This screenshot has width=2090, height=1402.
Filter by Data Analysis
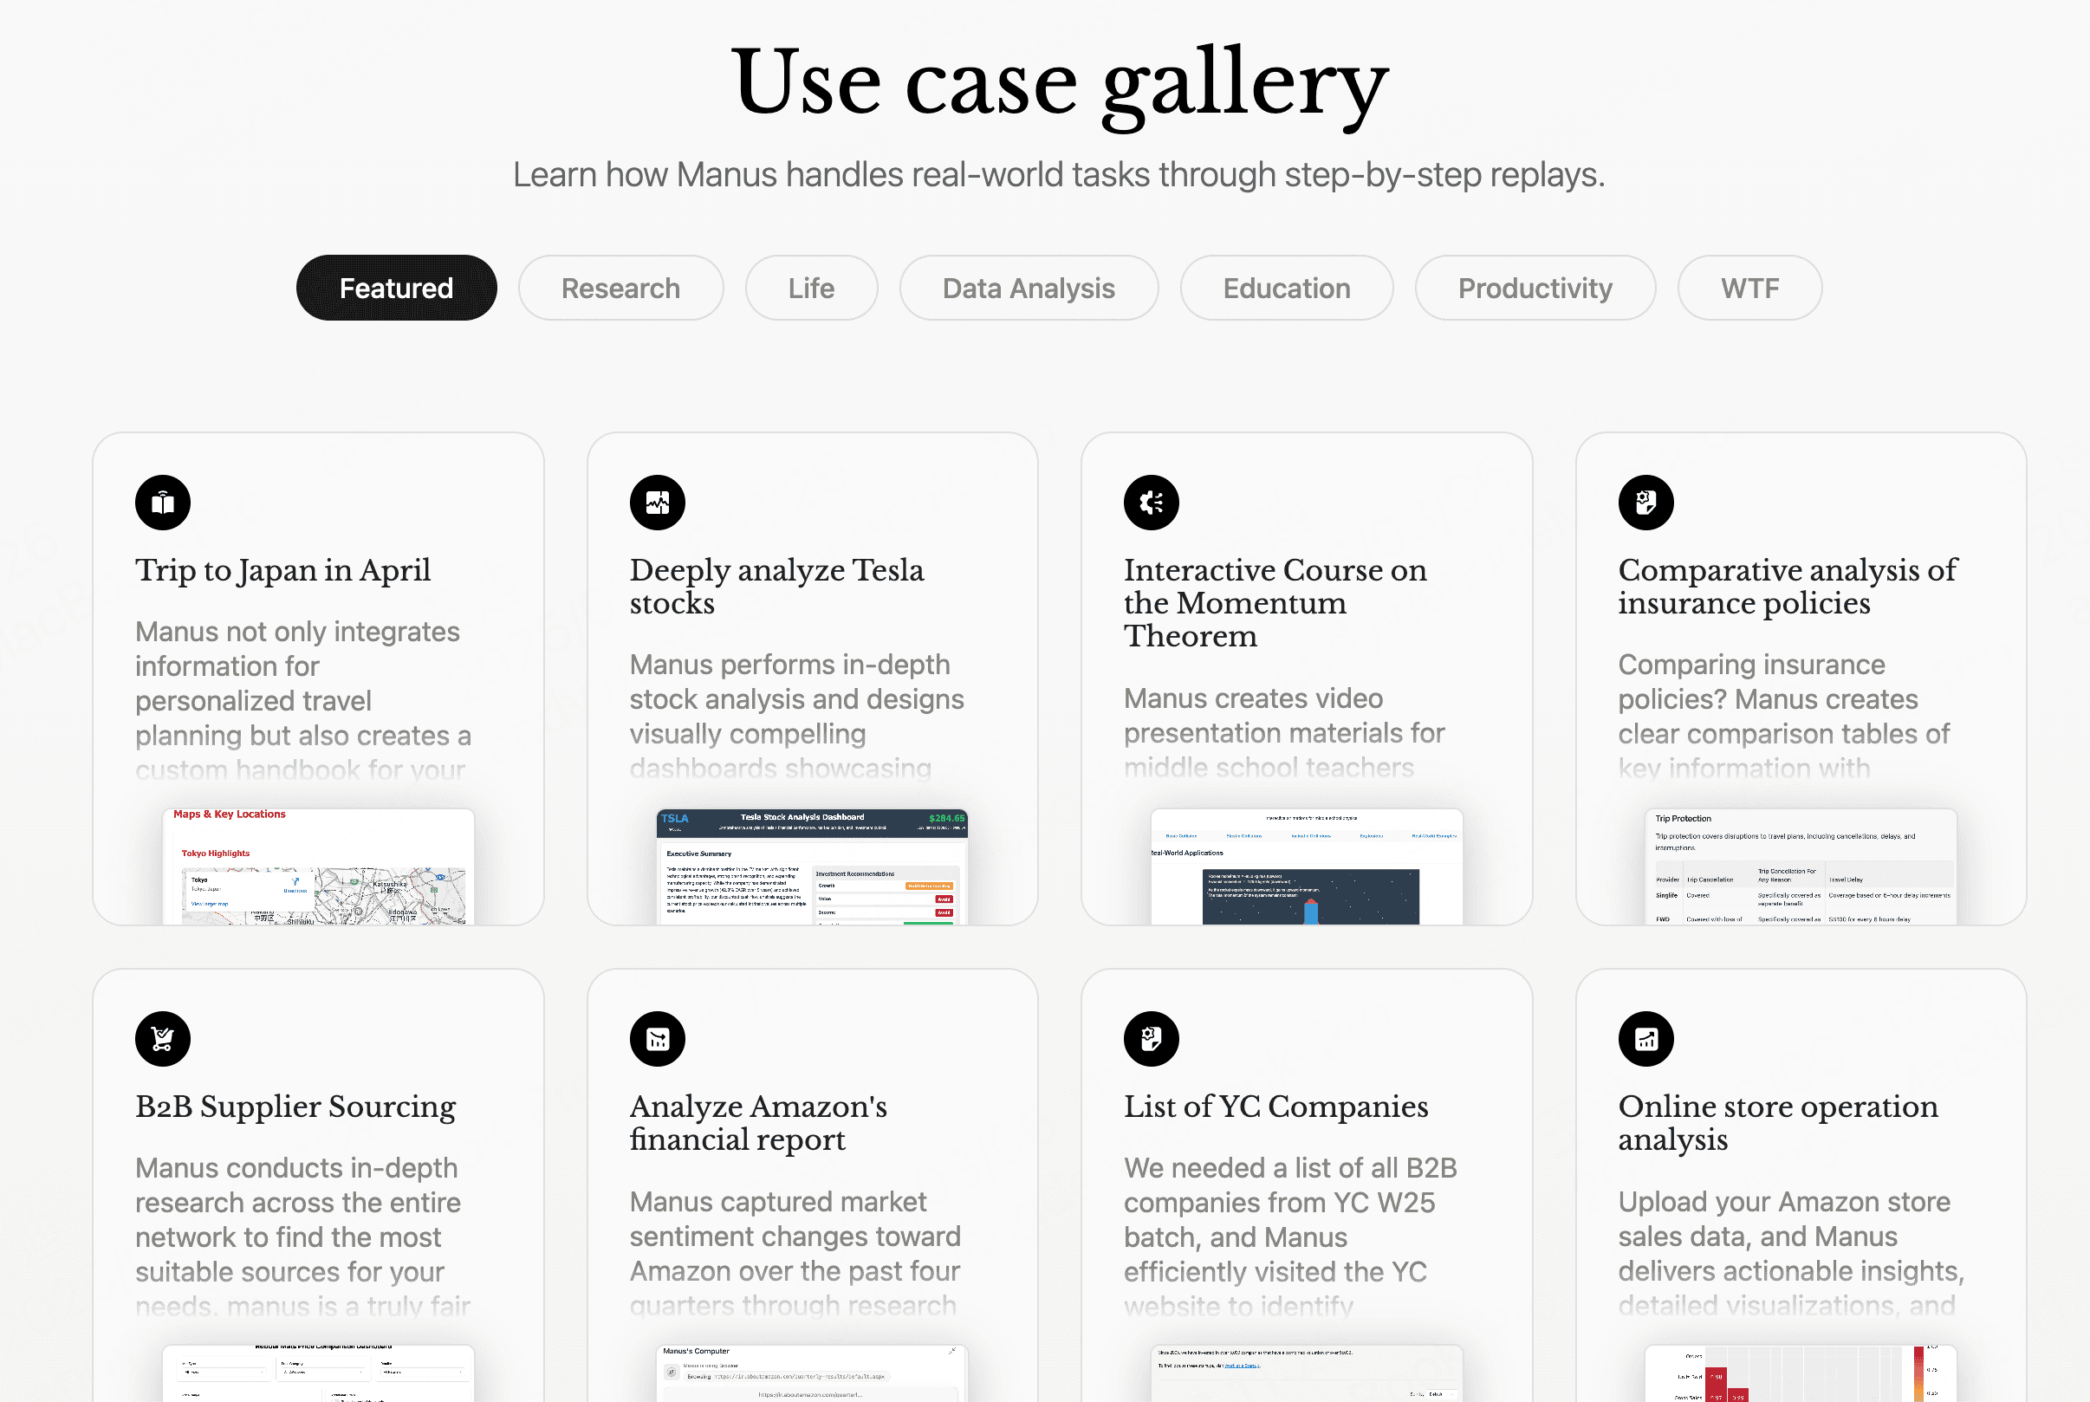tap(1028, 288)
